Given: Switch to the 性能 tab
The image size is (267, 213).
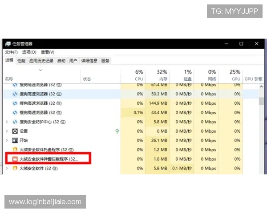Looking at the screenshot, I should (x=21, y=61).
